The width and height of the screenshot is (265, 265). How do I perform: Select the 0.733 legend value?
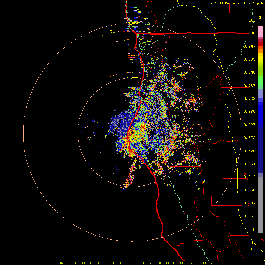pyautogui.click(x=249, y=99)
